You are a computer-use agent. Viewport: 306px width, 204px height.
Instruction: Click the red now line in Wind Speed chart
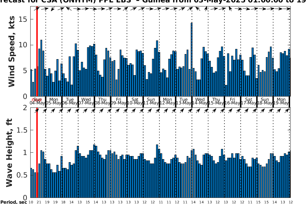pyautogui.click(x=37, y=51)
